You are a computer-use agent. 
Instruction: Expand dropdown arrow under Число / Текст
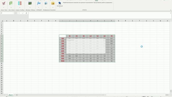point(4,8)
